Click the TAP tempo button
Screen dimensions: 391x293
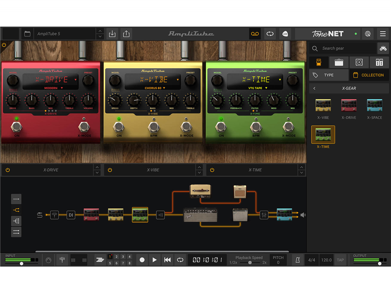[x=340, y=260]
